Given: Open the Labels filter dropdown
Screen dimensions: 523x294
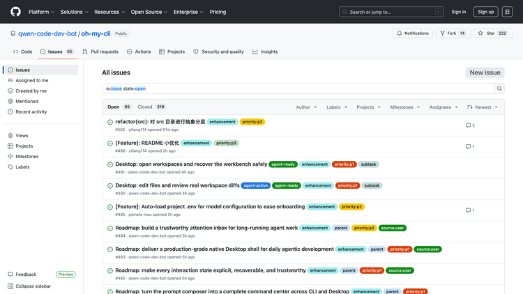Looking at the screenshot, I should 337,107.
